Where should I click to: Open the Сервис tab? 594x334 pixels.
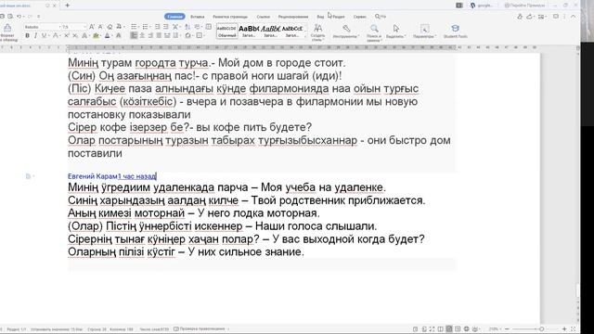click(359, 17)
